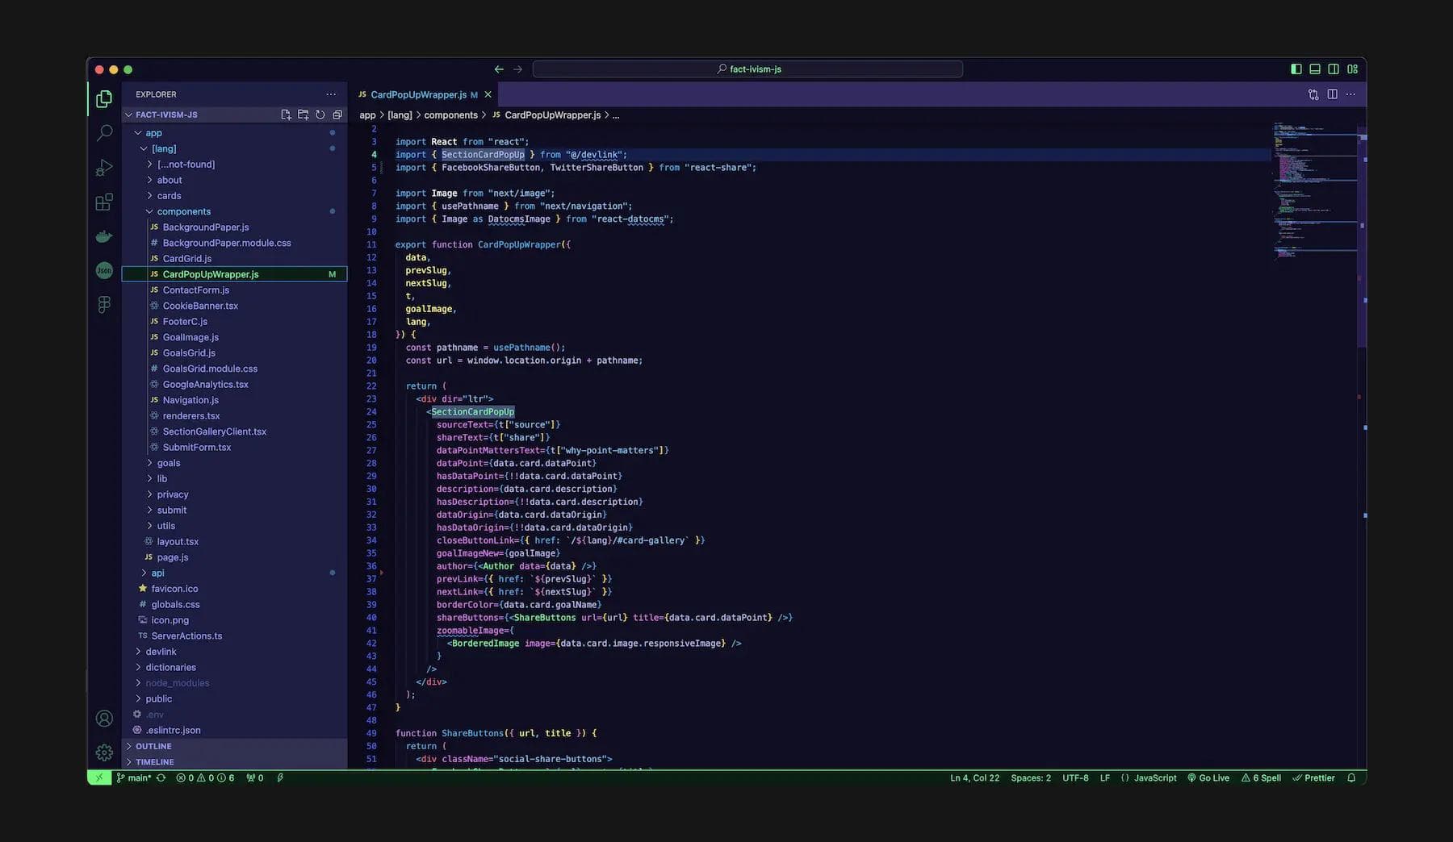Click Prettier in the status bar
Image resolution: width=1453 pixels, height=842 pixels.
tap(1314, 777)
